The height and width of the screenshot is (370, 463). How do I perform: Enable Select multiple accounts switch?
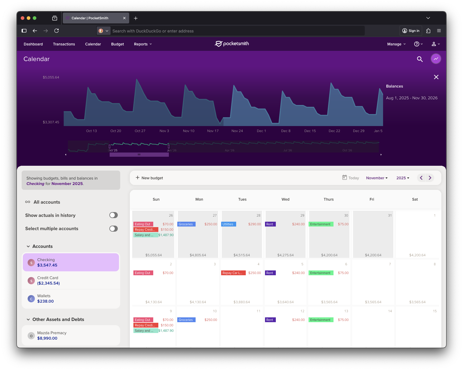113,229
